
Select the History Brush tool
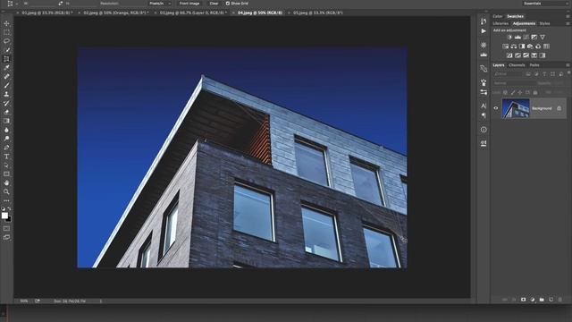tap(6, 104)
